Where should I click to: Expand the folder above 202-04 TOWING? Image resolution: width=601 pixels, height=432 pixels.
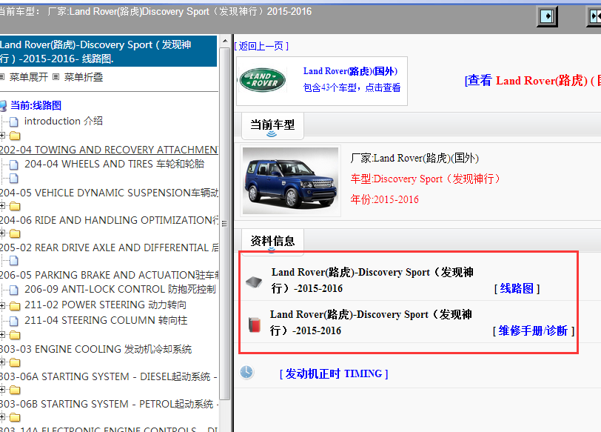(x=2, y=136)
